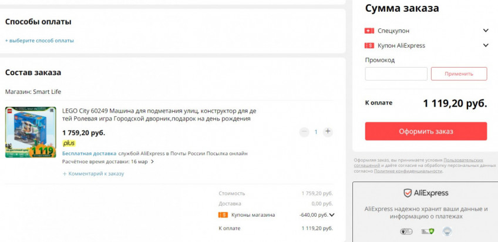Click the orange Купоны магазина coupon icon
The image size is (498, 242).
pos(223,215)
